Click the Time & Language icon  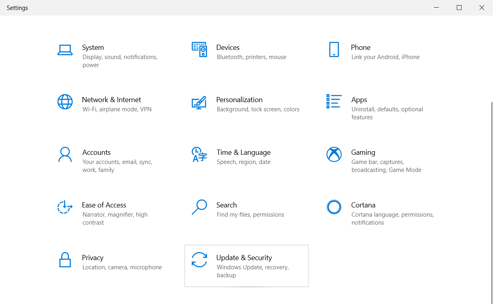coord(199,155)
